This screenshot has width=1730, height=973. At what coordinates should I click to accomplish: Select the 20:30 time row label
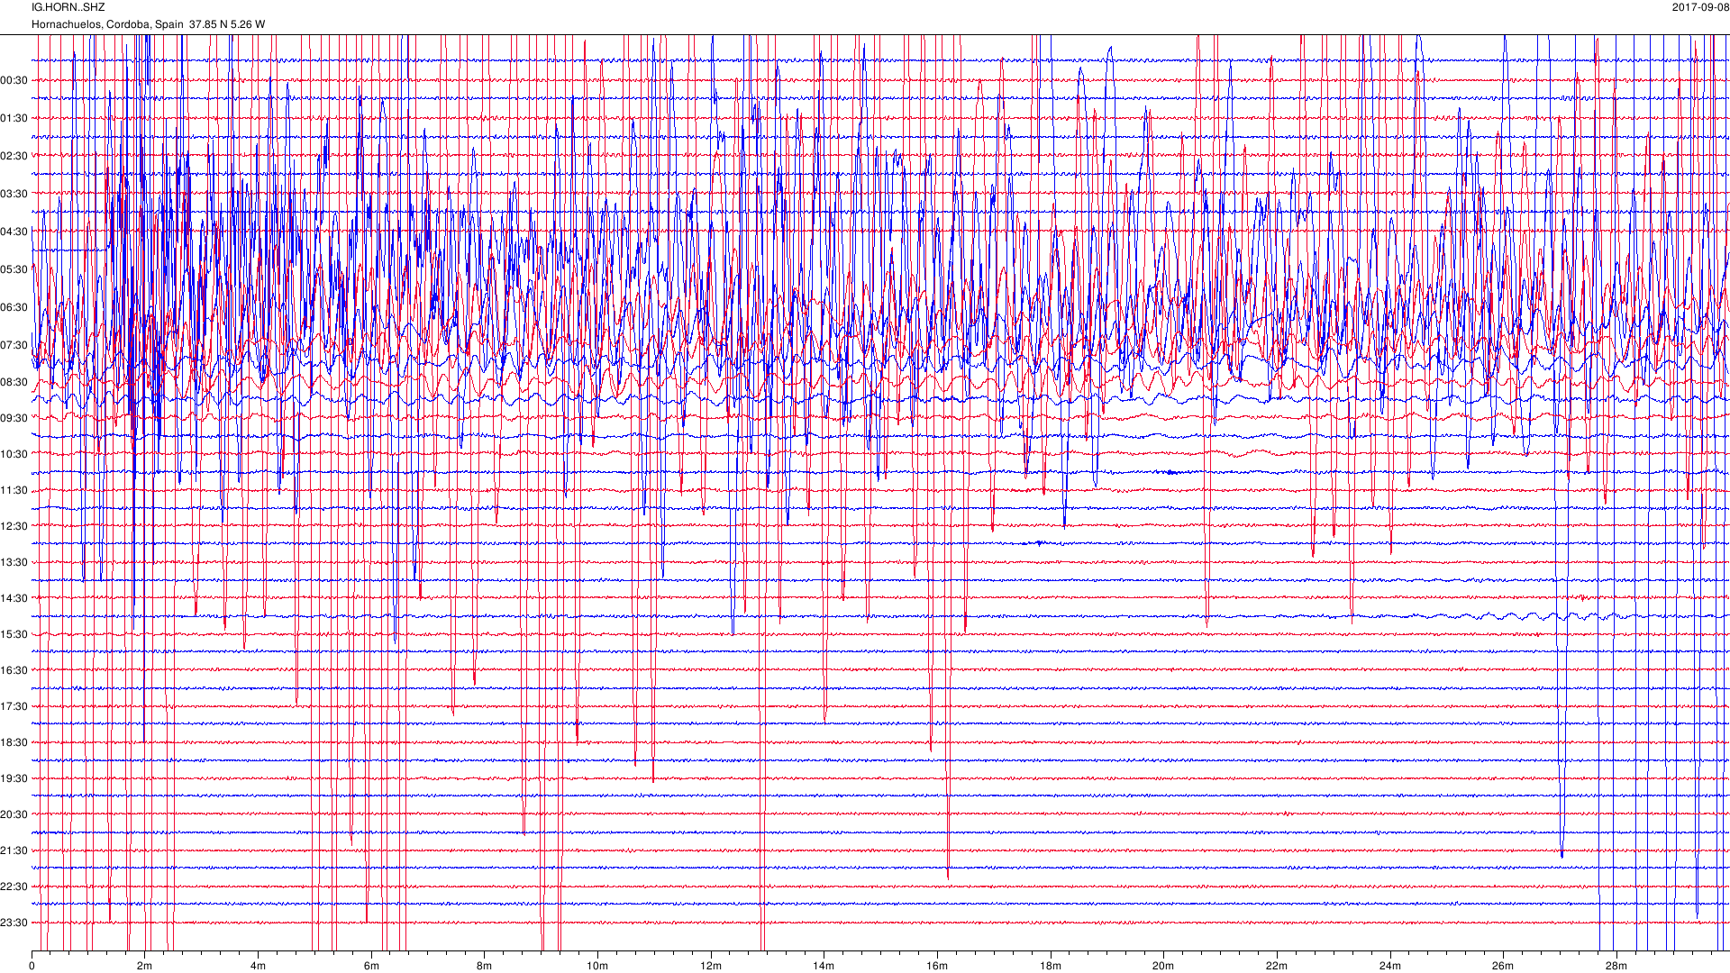click(x=14, y=814)
